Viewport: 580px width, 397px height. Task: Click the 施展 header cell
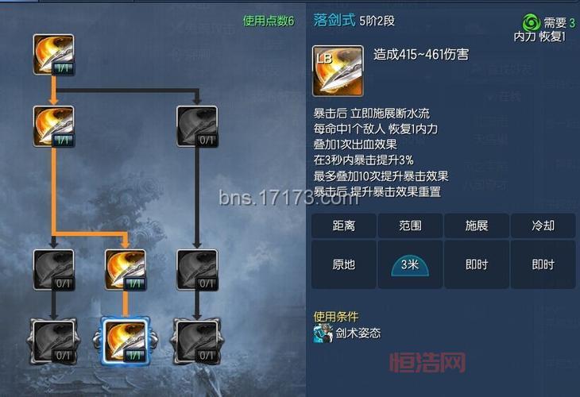(x=477, y=225)
